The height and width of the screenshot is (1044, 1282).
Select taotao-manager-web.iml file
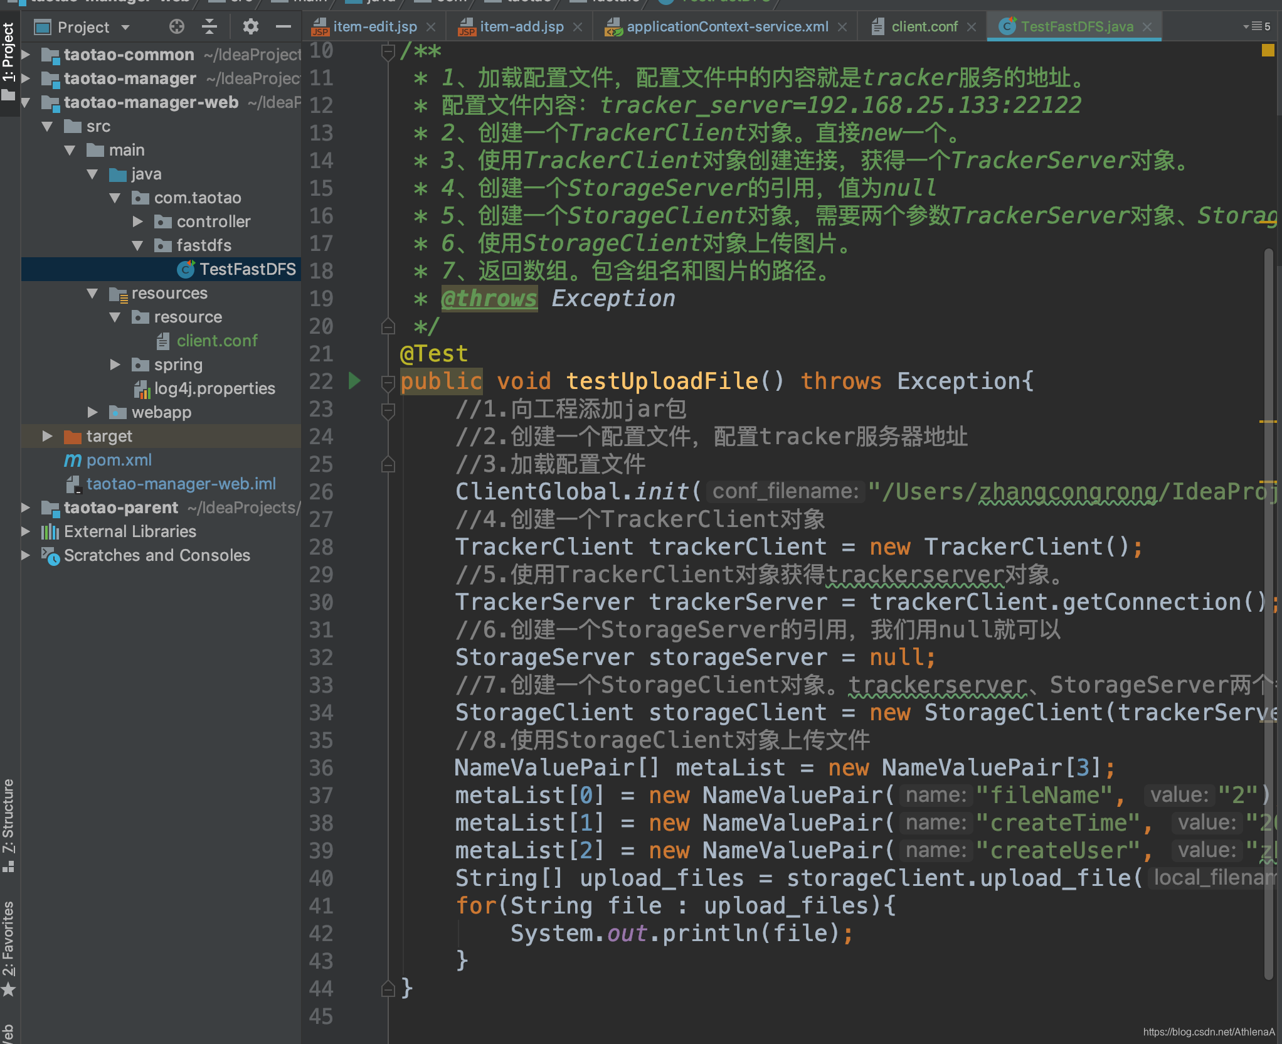pyautogui.click(x=181, y=484)
